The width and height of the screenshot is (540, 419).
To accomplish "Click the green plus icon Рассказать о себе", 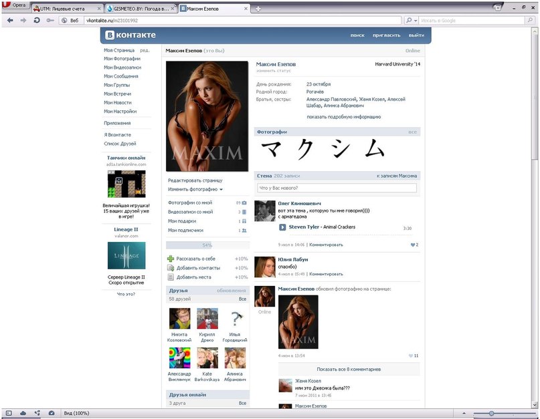I will (171, 259).
